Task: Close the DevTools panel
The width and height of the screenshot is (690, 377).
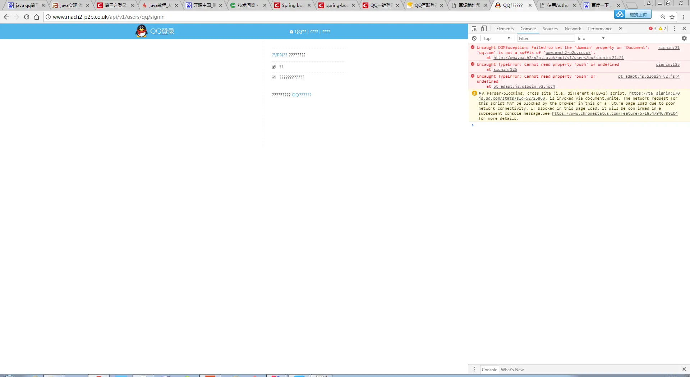Action: tap(684, 28)
